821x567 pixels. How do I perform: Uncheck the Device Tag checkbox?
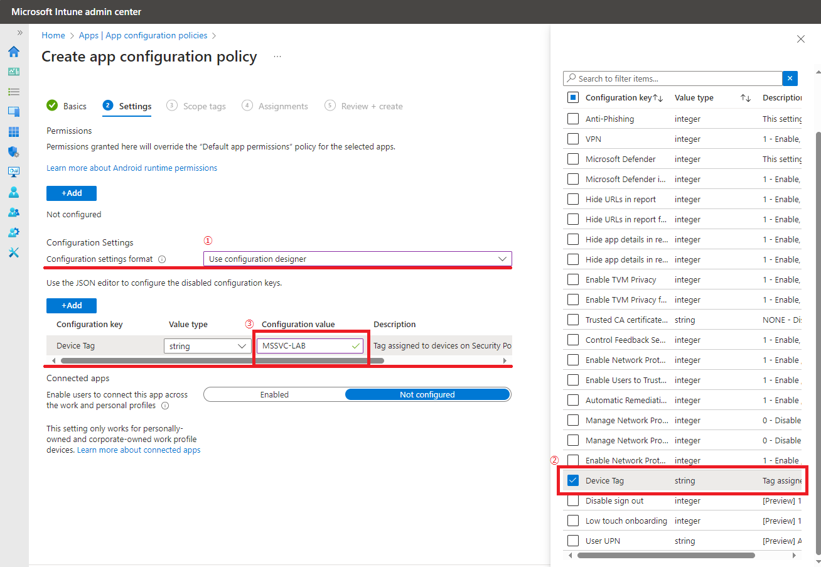[x=573, y=480]
